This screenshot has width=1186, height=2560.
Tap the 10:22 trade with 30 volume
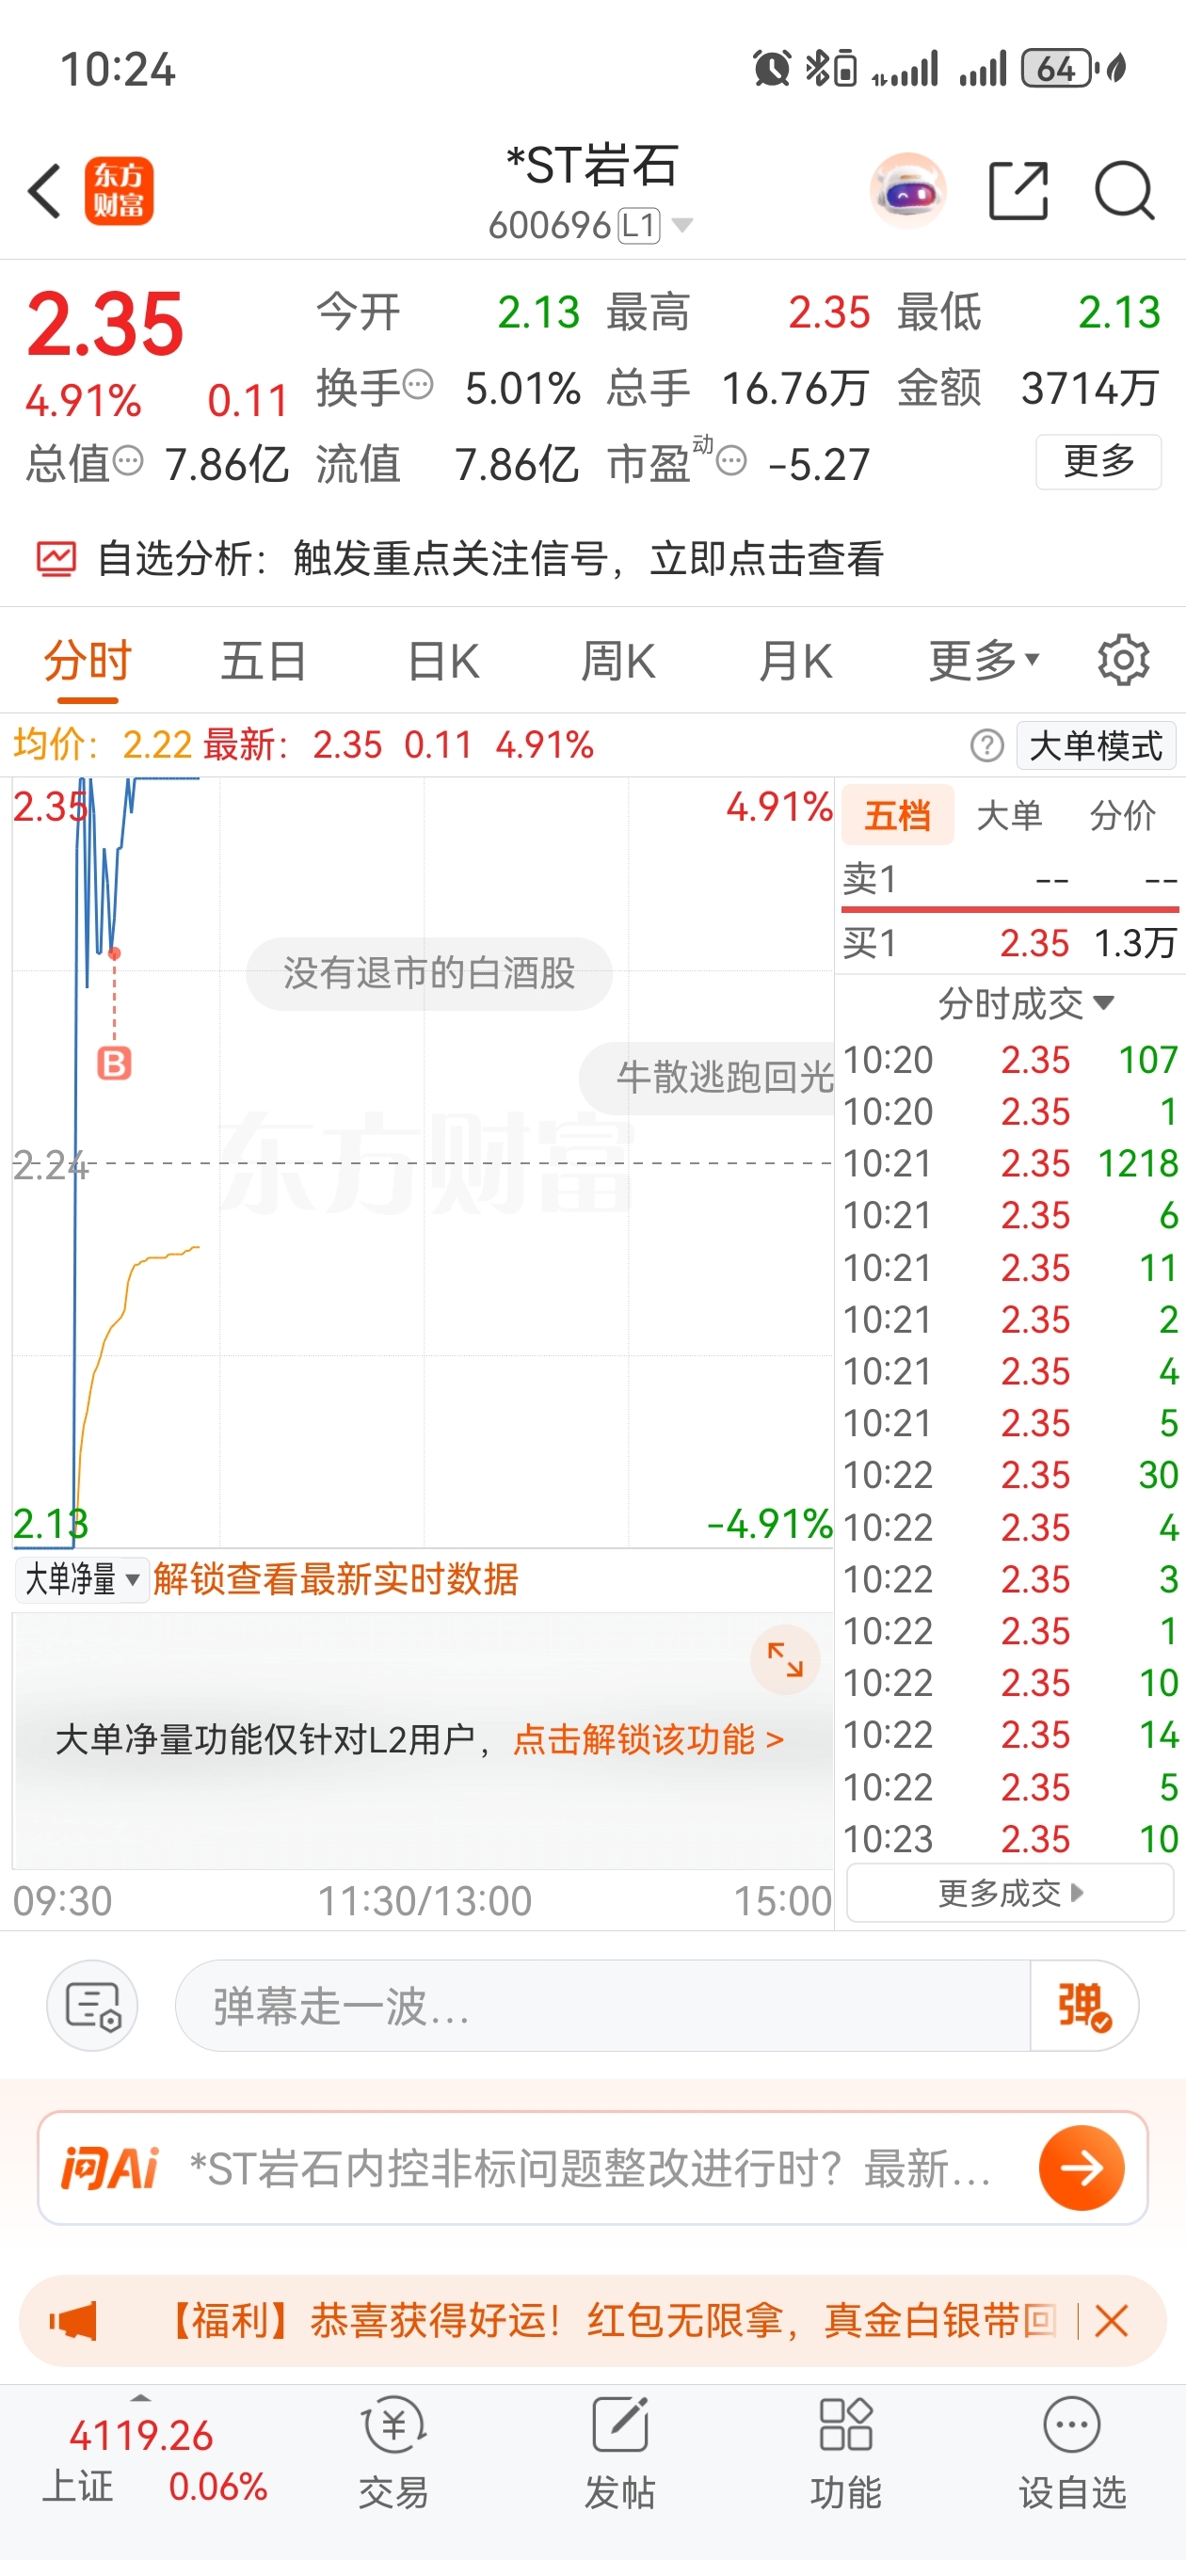1010,1475
